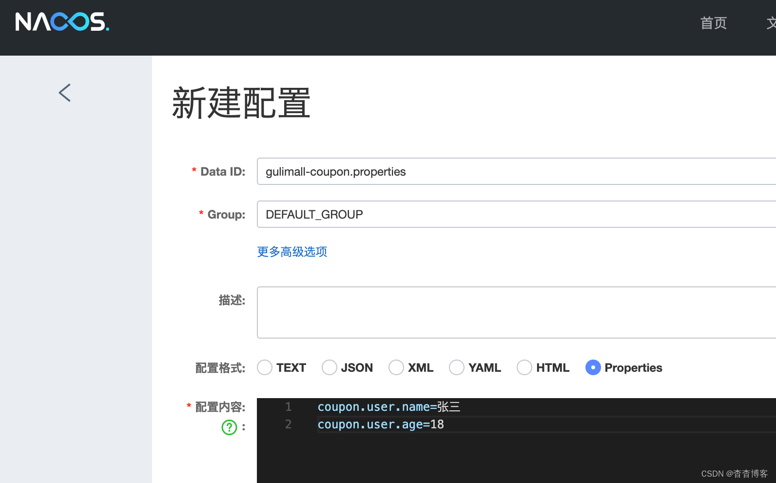Viewport: 776px width, 483px height.
Task: Click line number 1 in editor
Action: [289, 407]
